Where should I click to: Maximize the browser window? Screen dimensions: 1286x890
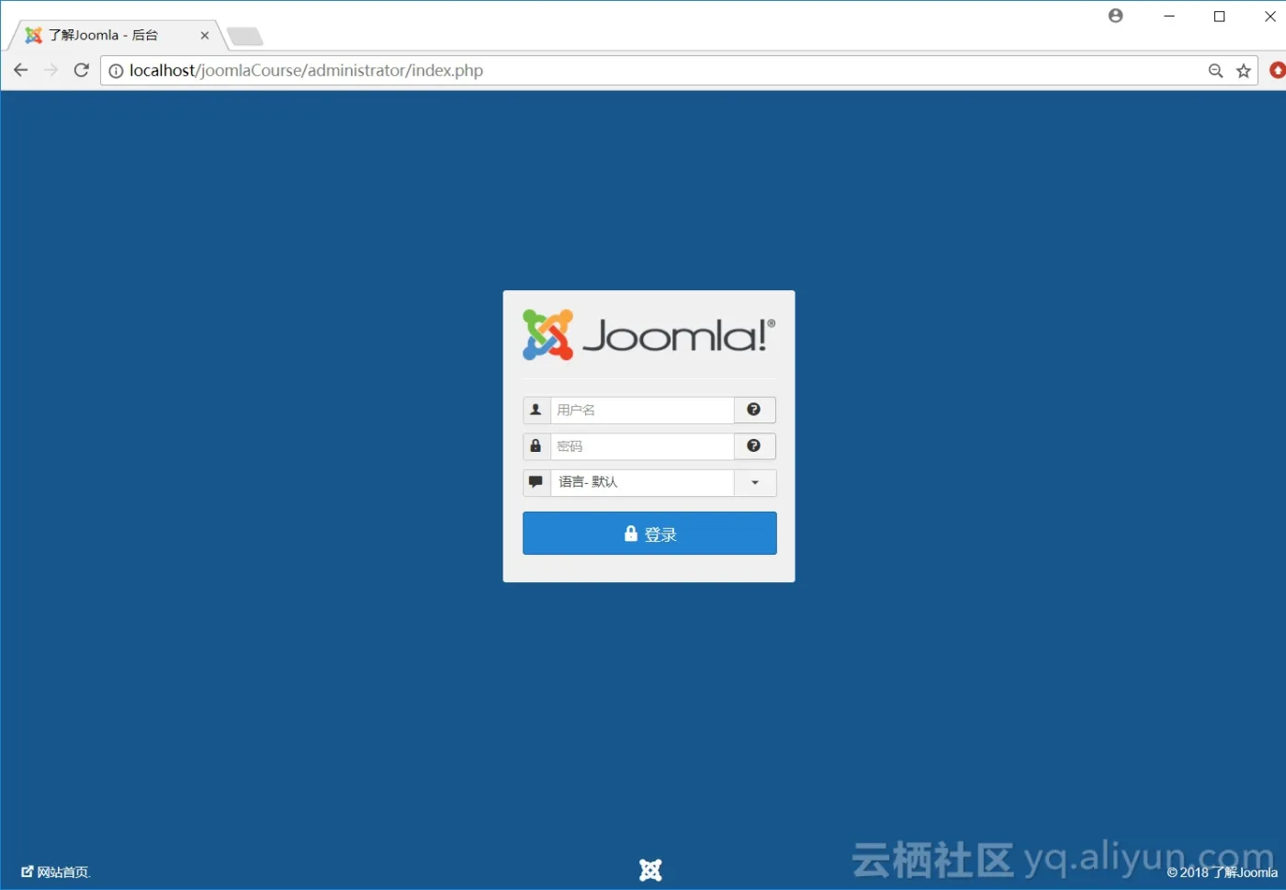(x=1220, y=17)
